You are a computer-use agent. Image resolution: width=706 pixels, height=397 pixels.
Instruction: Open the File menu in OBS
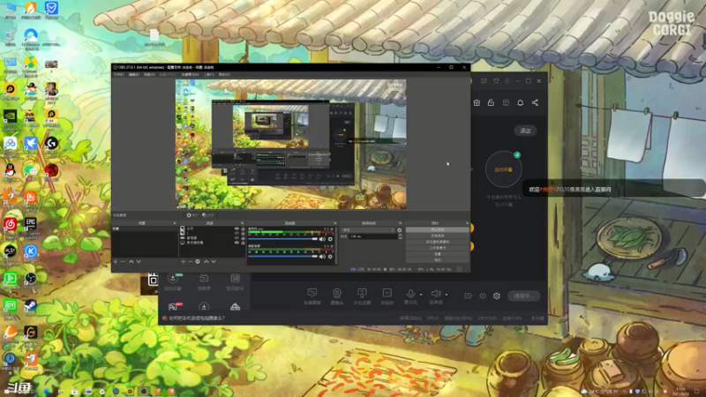tap(119, 74)
